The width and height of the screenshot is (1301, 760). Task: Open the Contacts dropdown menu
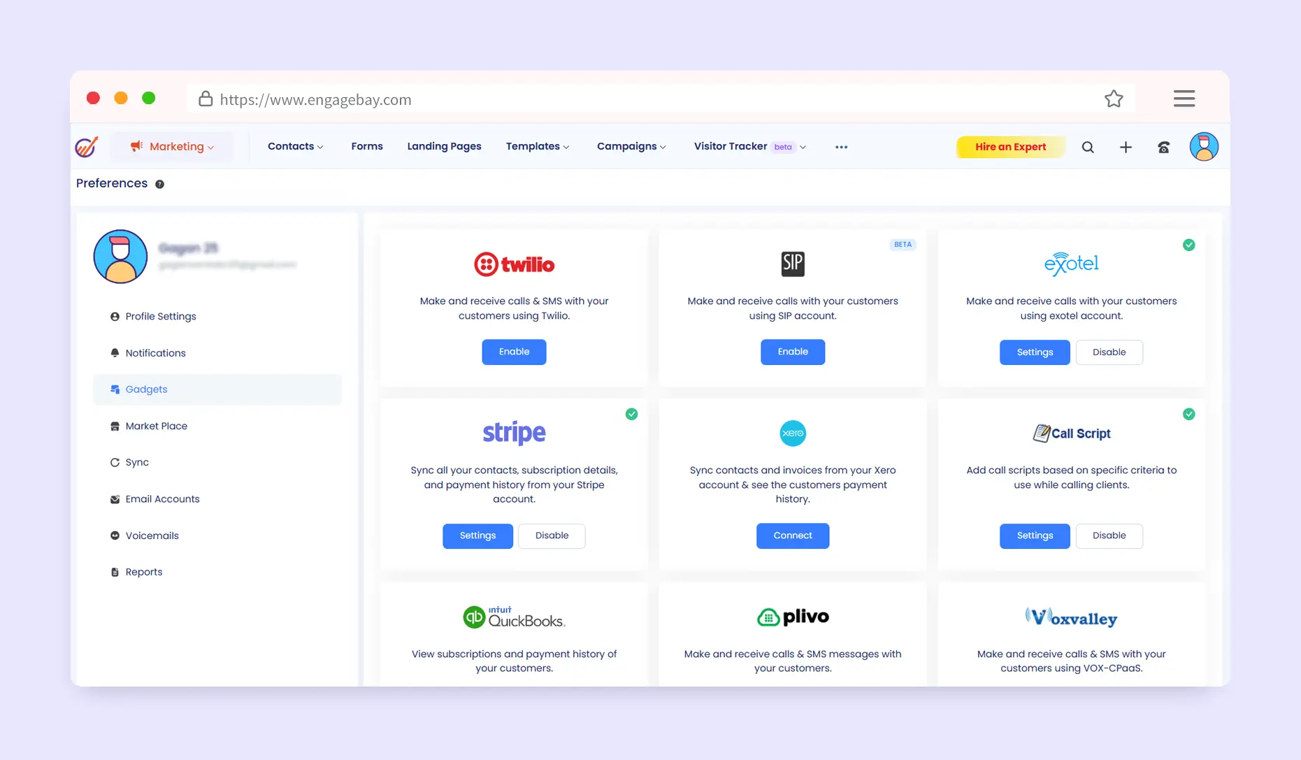click(295, 147)
